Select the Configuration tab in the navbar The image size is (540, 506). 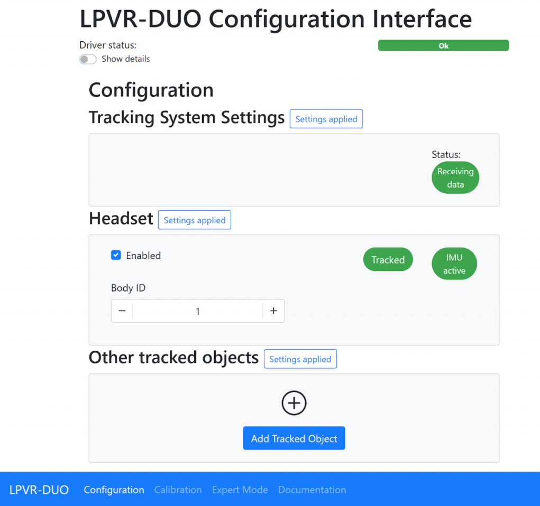(x=114, y=490)
